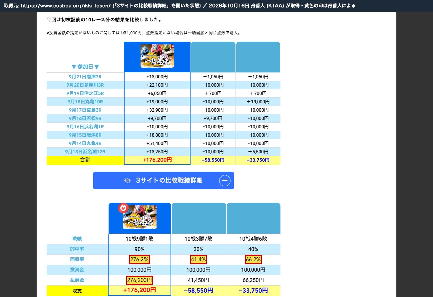Click the highlighted 276.2% recovery rate
Screen dimensions: 433x297
tap(140, 259)
